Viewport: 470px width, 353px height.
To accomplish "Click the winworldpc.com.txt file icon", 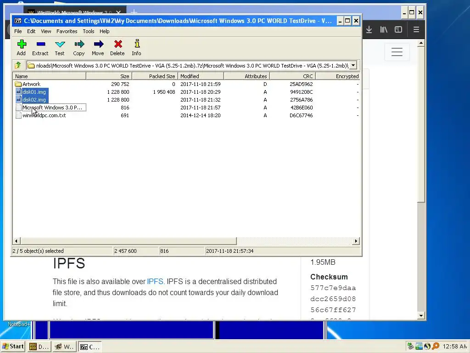I will (18, 115).
